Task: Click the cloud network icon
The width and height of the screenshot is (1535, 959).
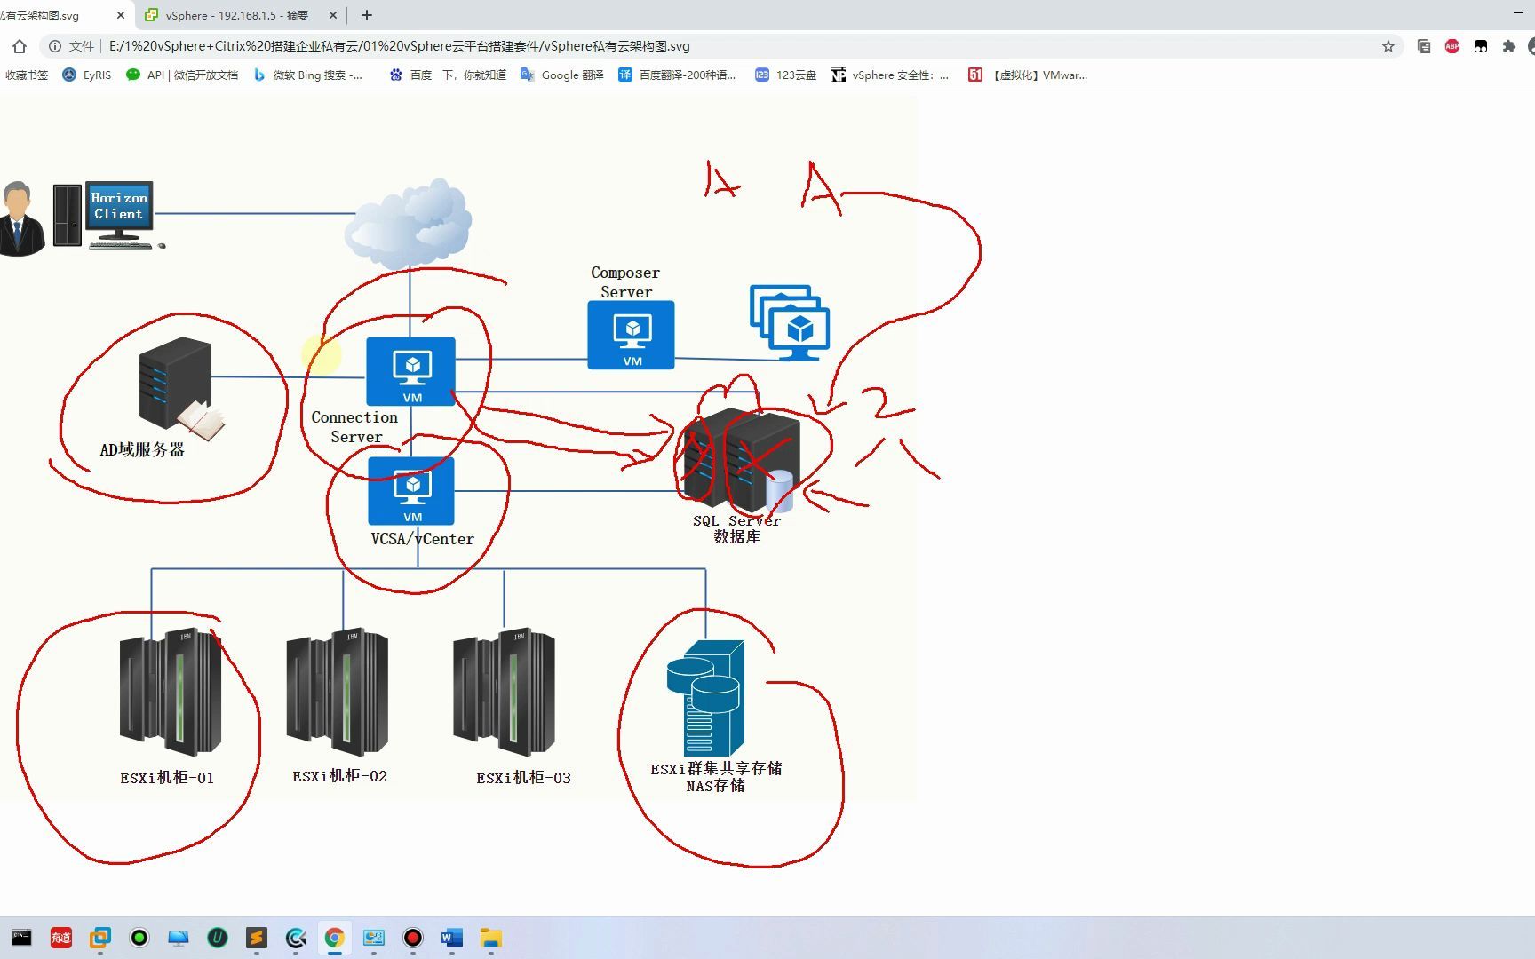Action: click(410, 222)
